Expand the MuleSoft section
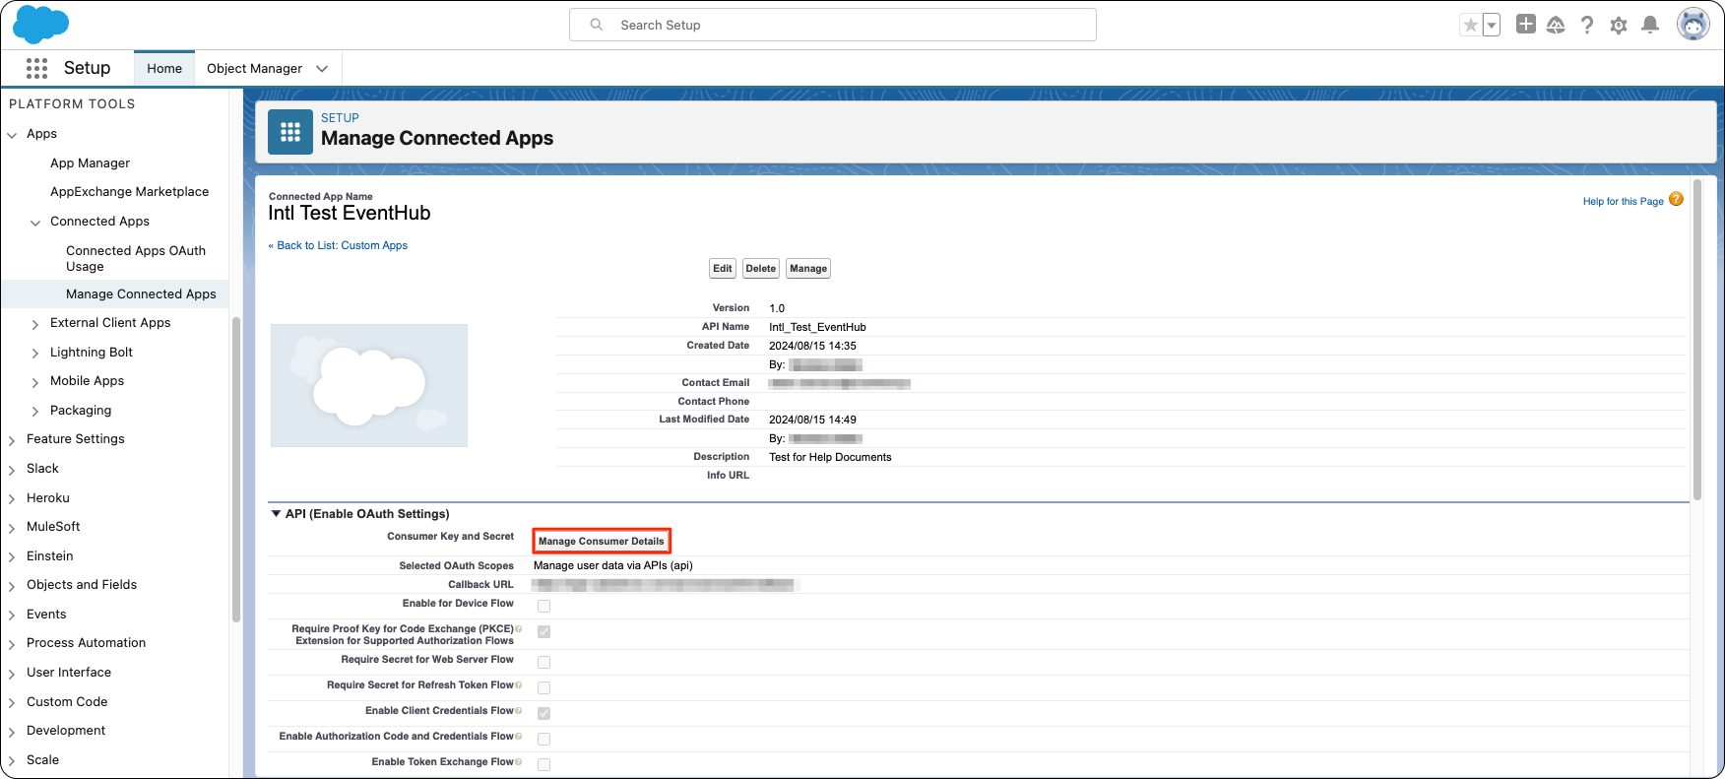 pyautogui.click(x=12, y=528)
